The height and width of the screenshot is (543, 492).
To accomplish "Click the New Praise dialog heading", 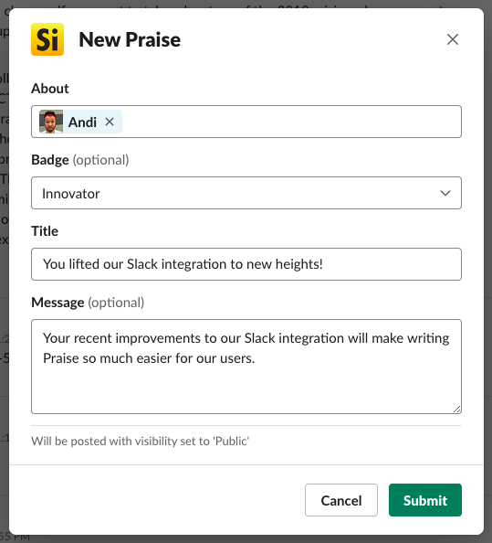I will tap(130, 39).
